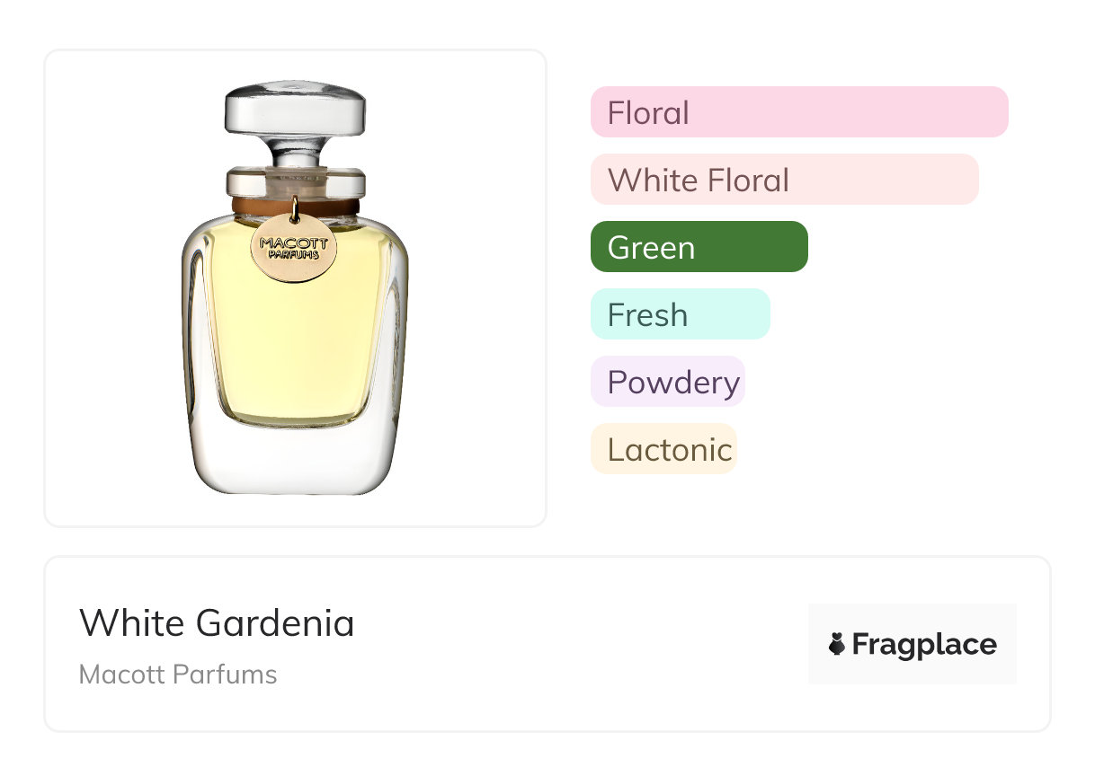Image resolution: width=1095 pixels, height=776 pixels.
Task: Choose the Fresh accord bar
Action: click(x=680, y=314)
